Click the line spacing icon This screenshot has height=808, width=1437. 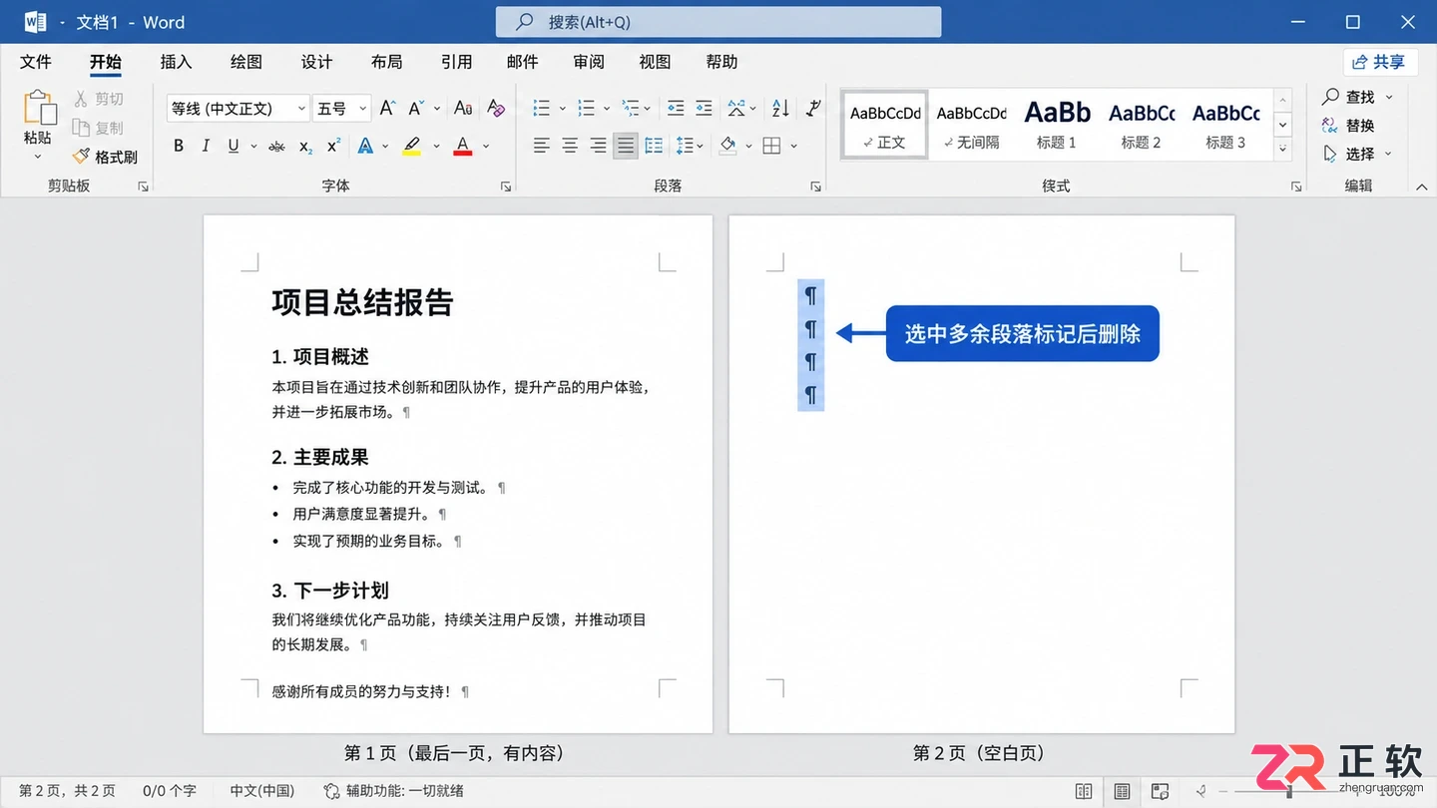click(x=685, y=147)
